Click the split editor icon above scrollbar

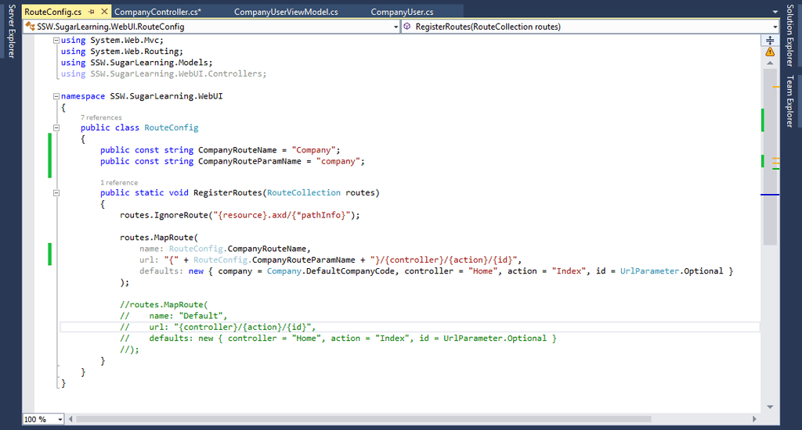(770, 40)
